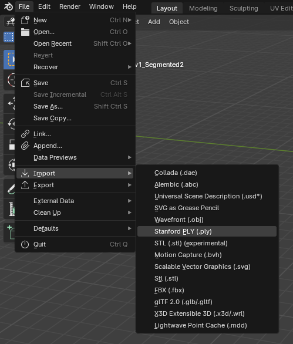Import an FBX (.fbx) file
Viewport: 293px width, 344px height.
(x=207, y=290)
